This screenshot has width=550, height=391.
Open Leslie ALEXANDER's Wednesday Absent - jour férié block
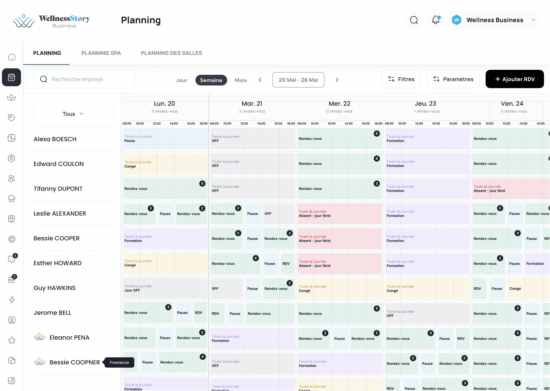(x=340, y=214)
